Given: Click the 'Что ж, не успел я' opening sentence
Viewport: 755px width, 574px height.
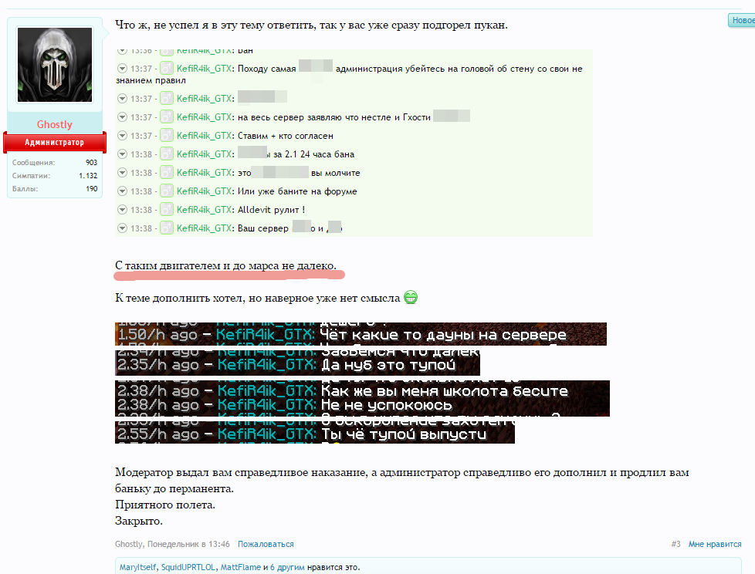Looking at the screenshot, I should click(x=312, y=25).
